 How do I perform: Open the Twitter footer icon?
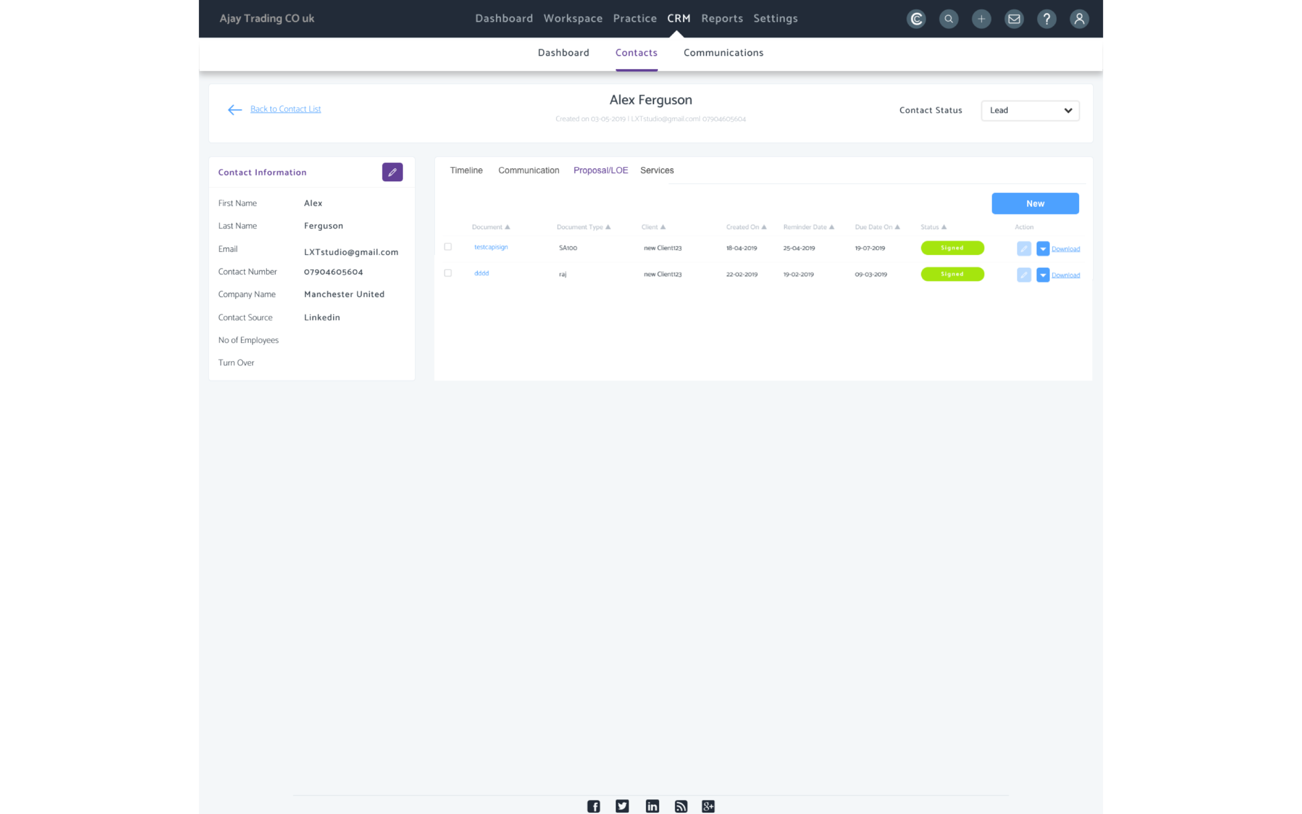click(x=622, y=806)
